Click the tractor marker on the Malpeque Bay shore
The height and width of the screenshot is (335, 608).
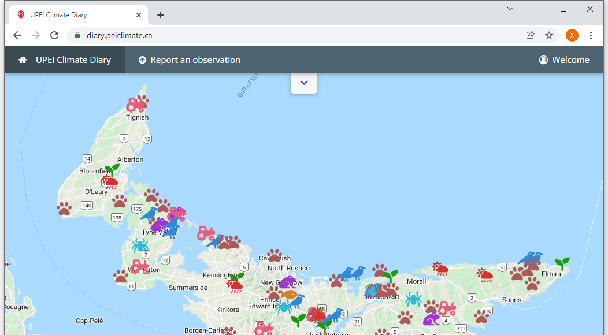tap(206, 233)
